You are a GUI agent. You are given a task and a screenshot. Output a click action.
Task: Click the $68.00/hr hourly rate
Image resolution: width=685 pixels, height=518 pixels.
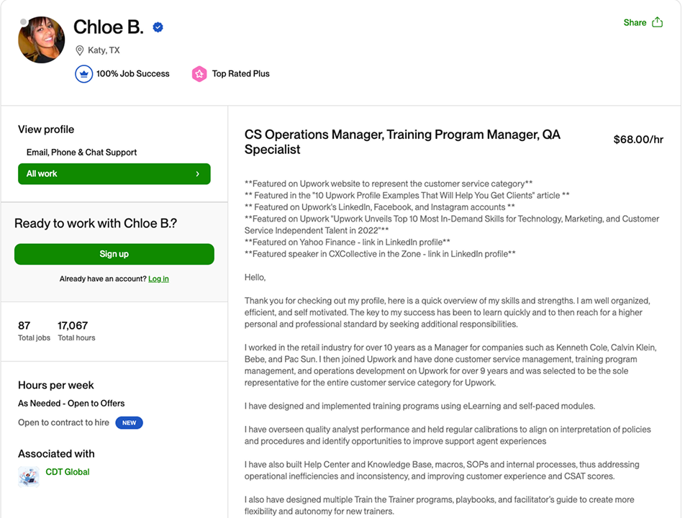pos(638,140)
